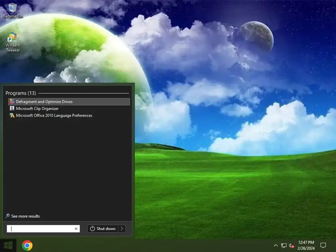
Task: Click the network status tray icon
Action: pos(284,245)
